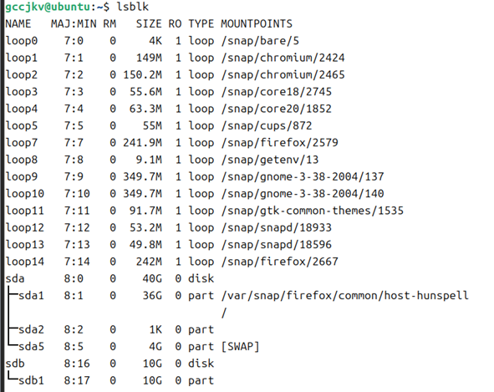Select the loop0 device name
This screenshot has width=494, height=392.
[x=22, y=41]
